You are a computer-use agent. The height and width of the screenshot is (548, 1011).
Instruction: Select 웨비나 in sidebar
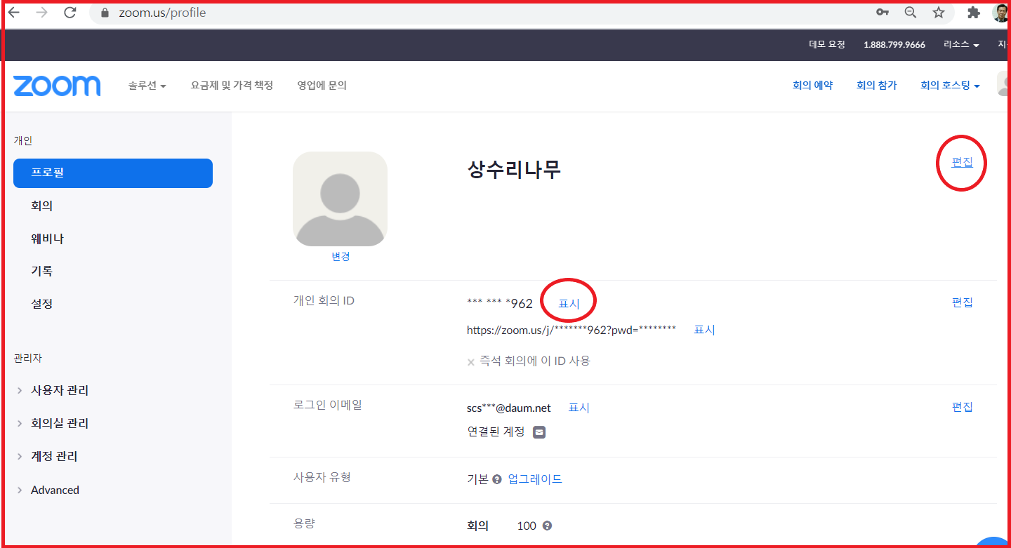point(47,239)
